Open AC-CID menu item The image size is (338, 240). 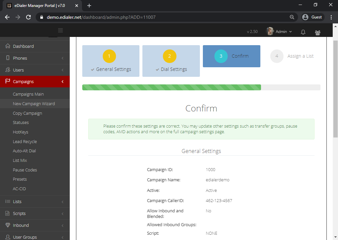pos(19,189)
